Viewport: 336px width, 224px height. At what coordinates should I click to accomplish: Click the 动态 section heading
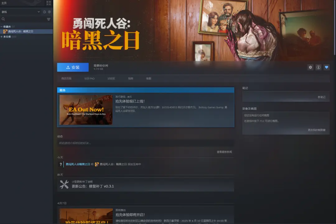pos(60,137)
